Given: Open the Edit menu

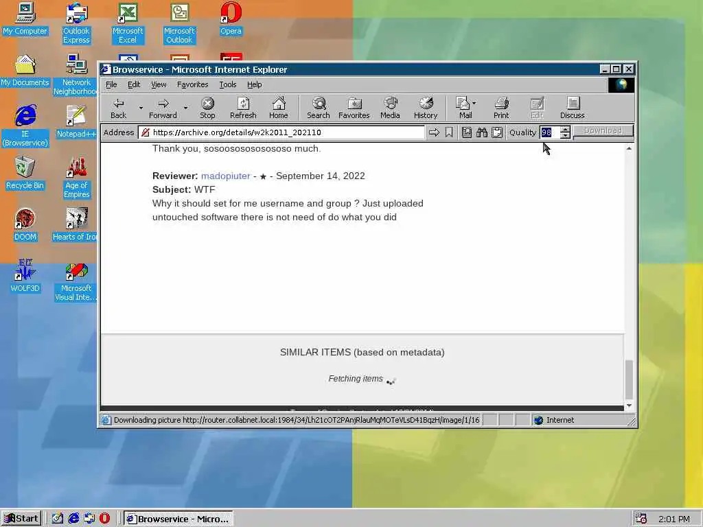Looking at the screenshot, I should point(134,84).
